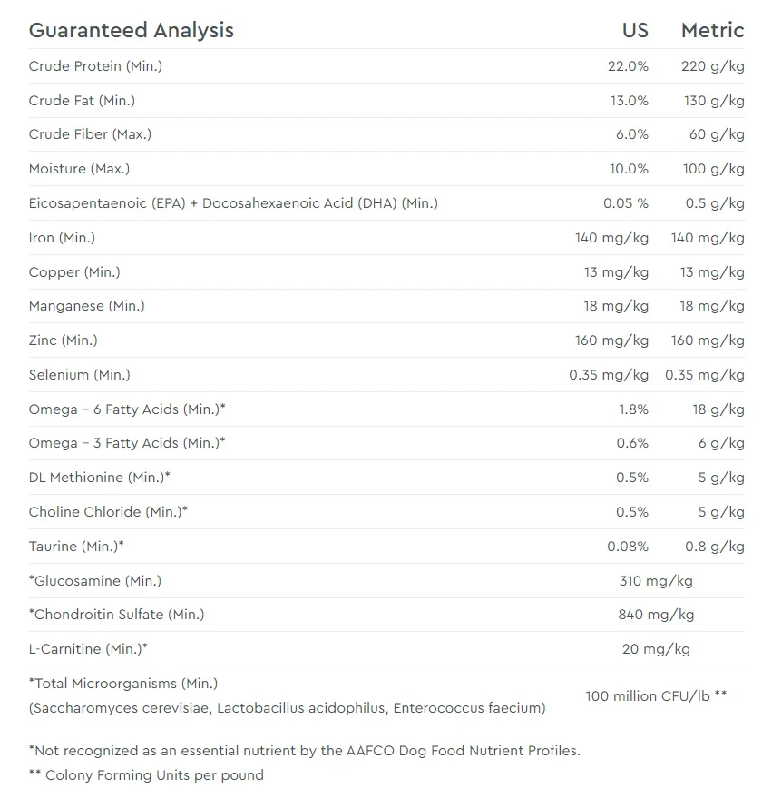Click the Moisture (Max.) row label
The width and height of the screenshot is (772, 789).
80,169
